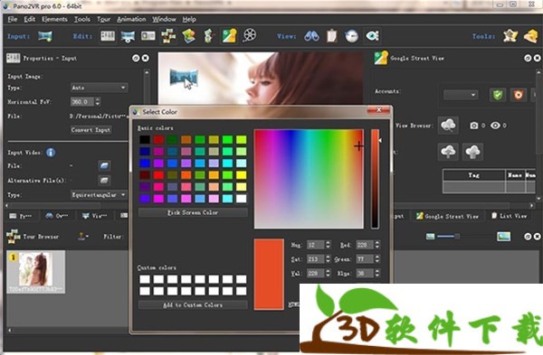Screen dimensions: 543x355
Task: Click the Horizontal FoV 360.0 field
Action: tap(82, 102)
